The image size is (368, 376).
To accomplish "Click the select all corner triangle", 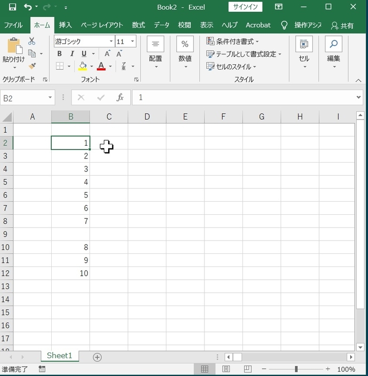I will point(7,117).
